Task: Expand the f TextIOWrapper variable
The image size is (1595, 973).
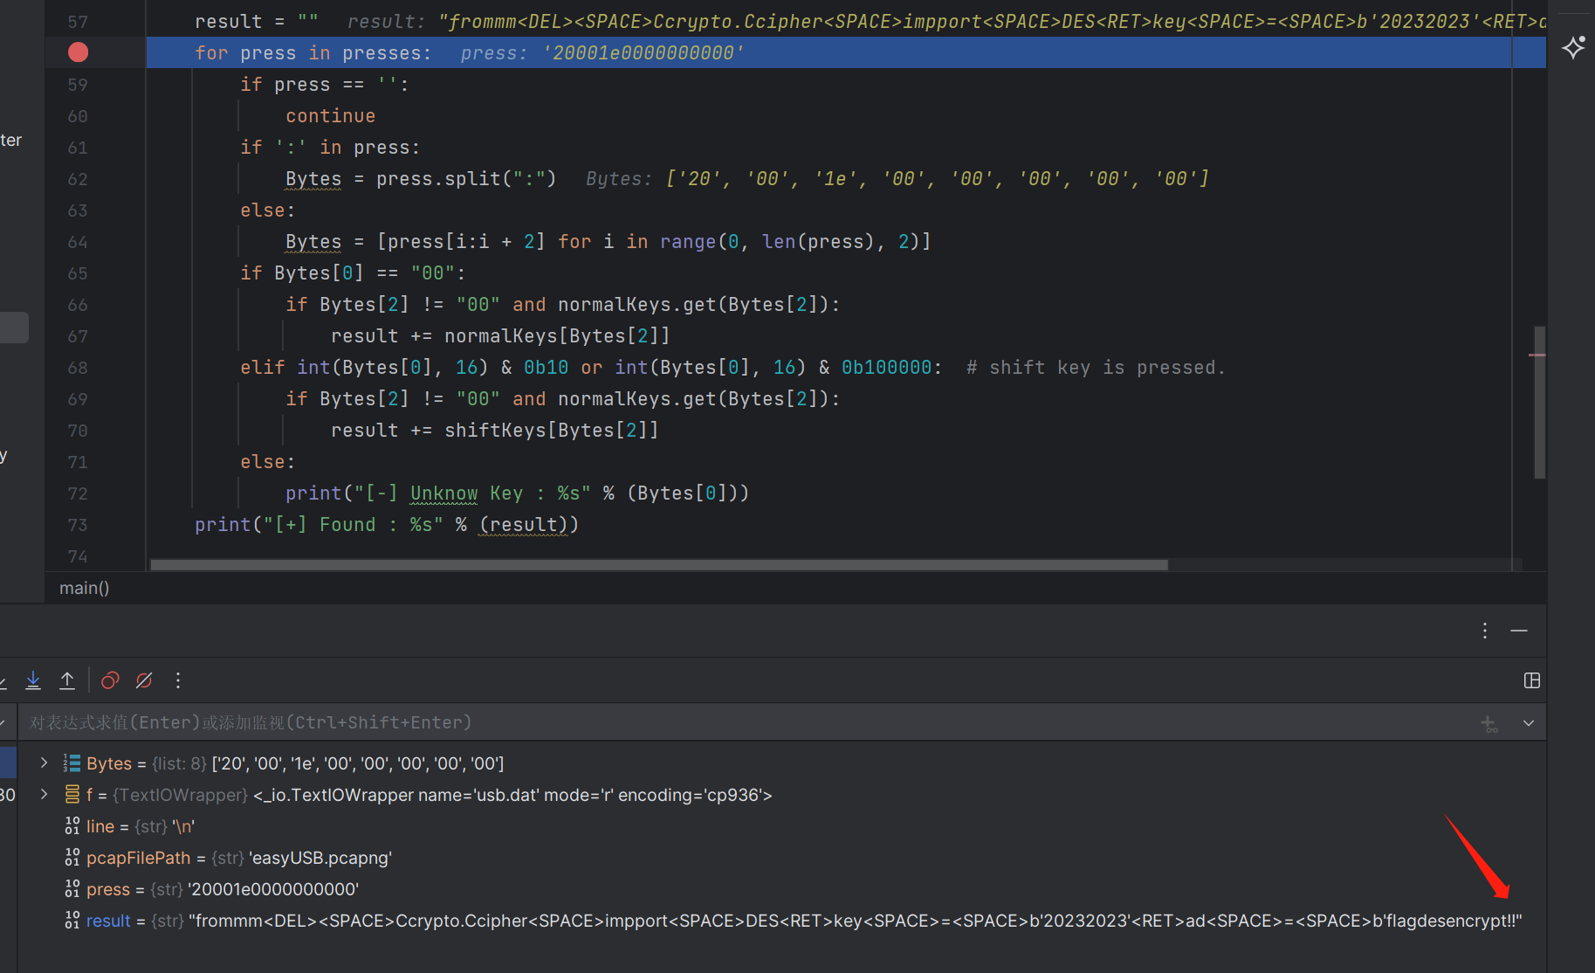Action: pos(44,795)
